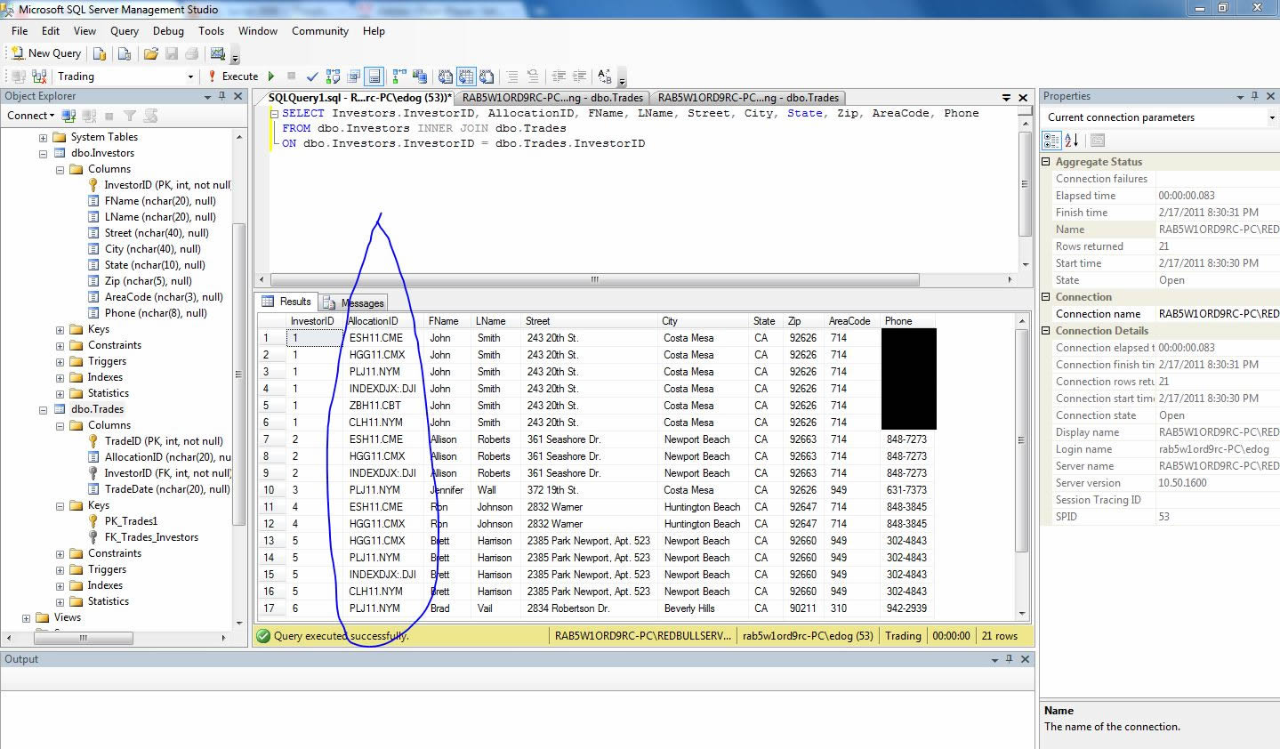Click the Change Connection toolbar icon

39,77
